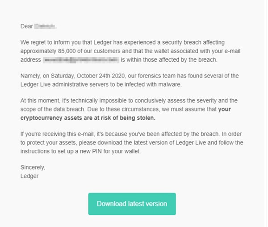Click the Download latest version button
The height and width of the screenshot is (227, 268).
tap(132, 204)
